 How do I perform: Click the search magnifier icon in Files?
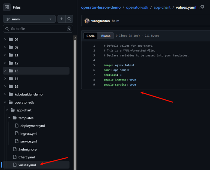point(69,19)
